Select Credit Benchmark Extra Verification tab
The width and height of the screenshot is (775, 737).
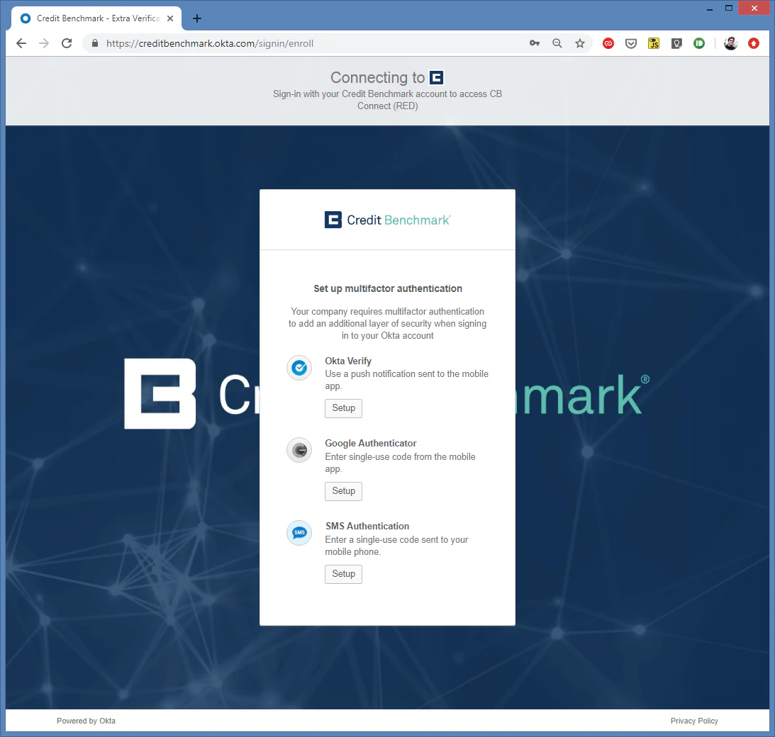(97, 18)
